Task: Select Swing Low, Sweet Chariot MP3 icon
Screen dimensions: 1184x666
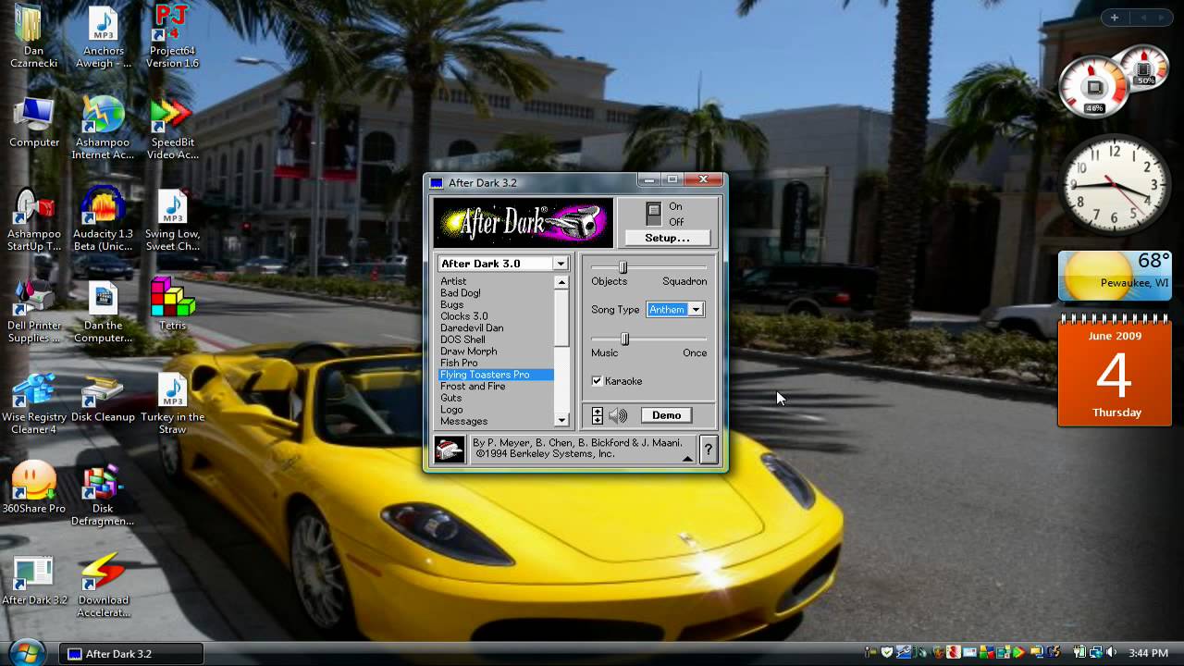Action: (172, 219)
